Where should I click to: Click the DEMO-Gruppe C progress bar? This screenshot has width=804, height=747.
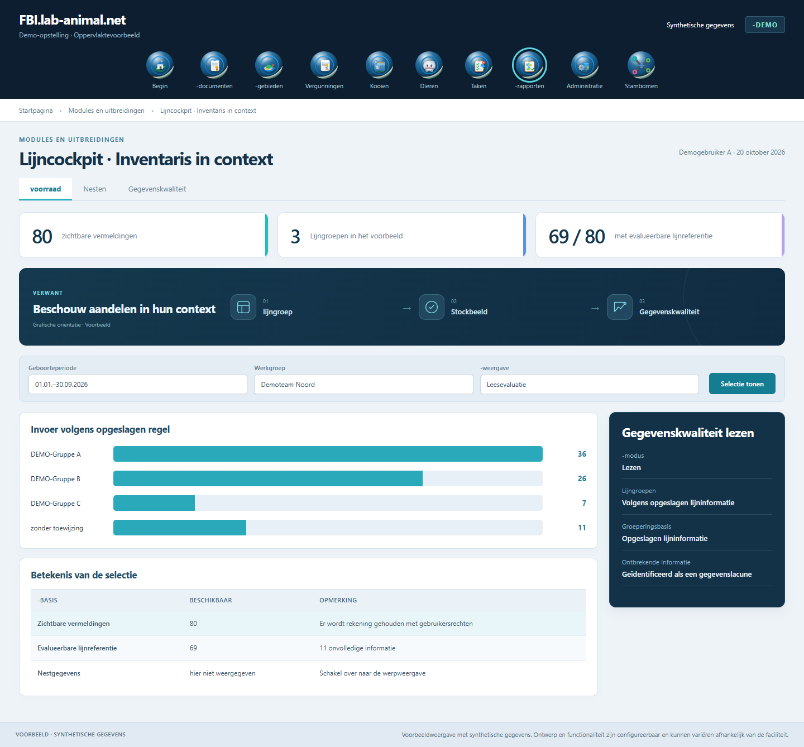328,503
